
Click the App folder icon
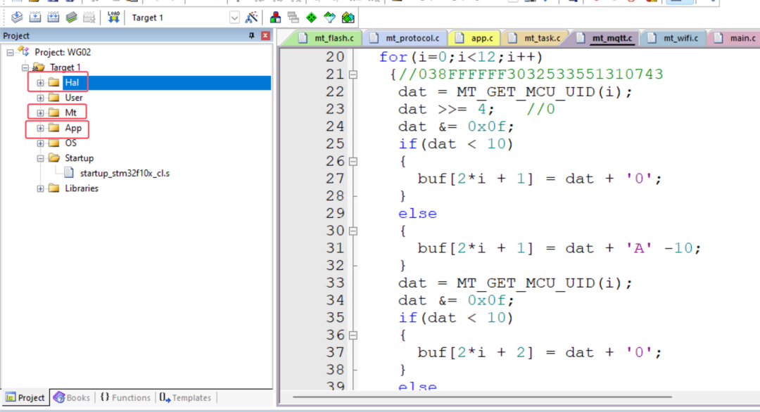coord(54,128)
